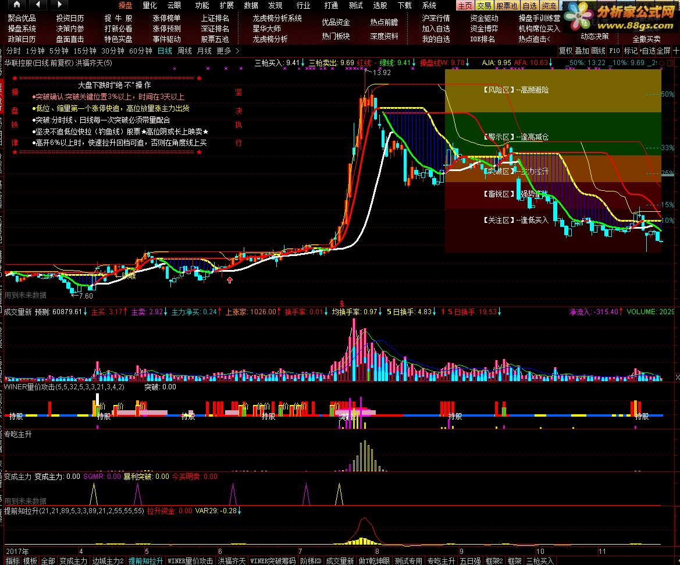Click the 13.92 high price marker
The image size is (680, 565).
[x=382, y=73]
